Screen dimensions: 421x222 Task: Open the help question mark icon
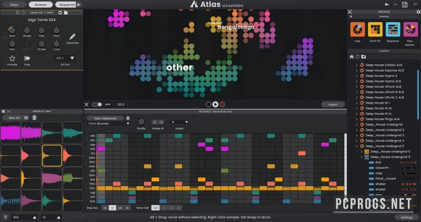point(6,217)
